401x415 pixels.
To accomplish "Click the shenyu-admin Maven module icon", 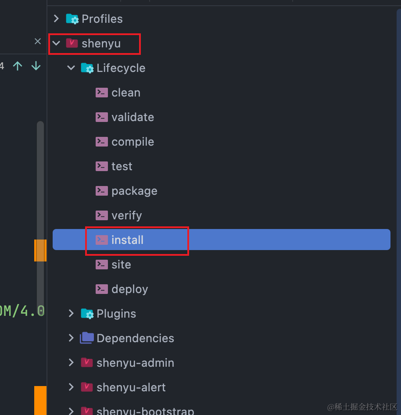I will [x=86, y=363].
